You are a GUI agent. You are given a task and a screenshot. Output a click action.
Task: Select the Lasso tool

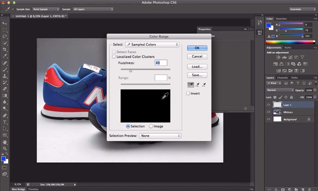coord(5,36)
